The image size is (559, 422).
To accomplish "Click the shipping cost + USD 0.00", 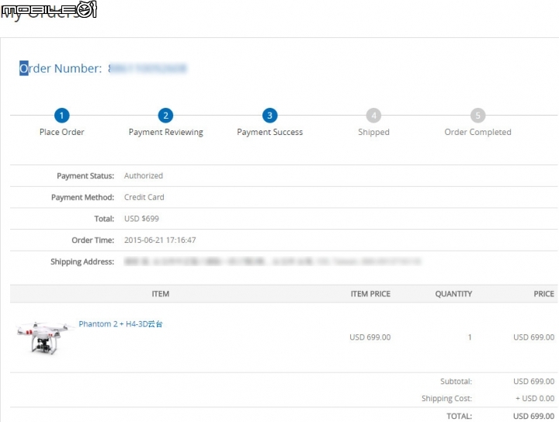I will coord(535,399).
